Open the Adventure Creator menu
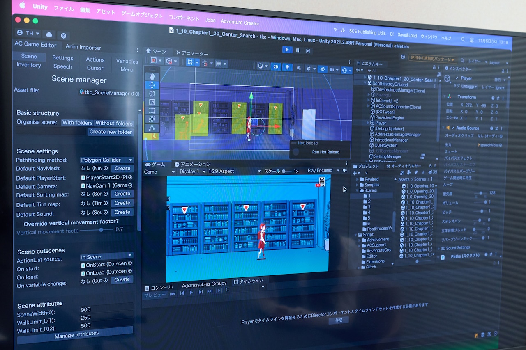Viewport: 526px width, 350px height. [x=240, y=22]
